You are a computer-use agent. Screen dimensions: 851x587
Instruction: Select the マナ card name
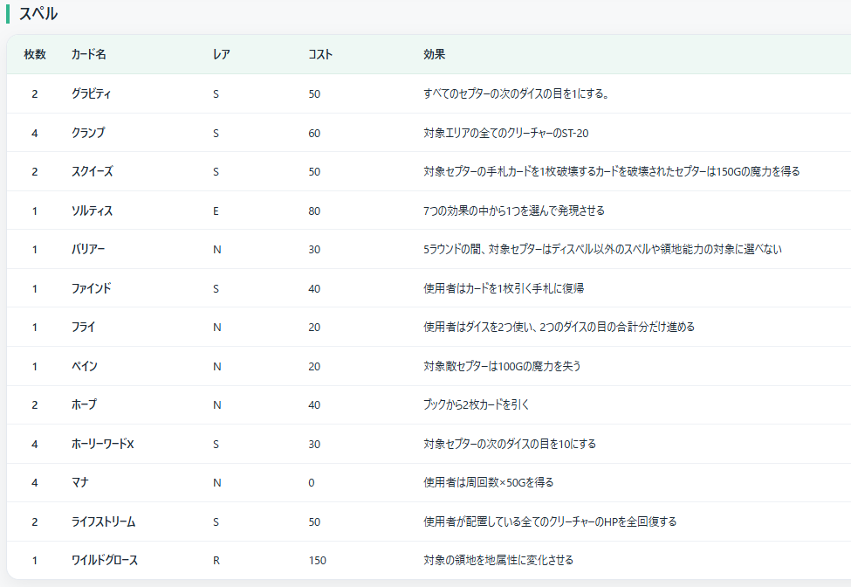[79, 482]
